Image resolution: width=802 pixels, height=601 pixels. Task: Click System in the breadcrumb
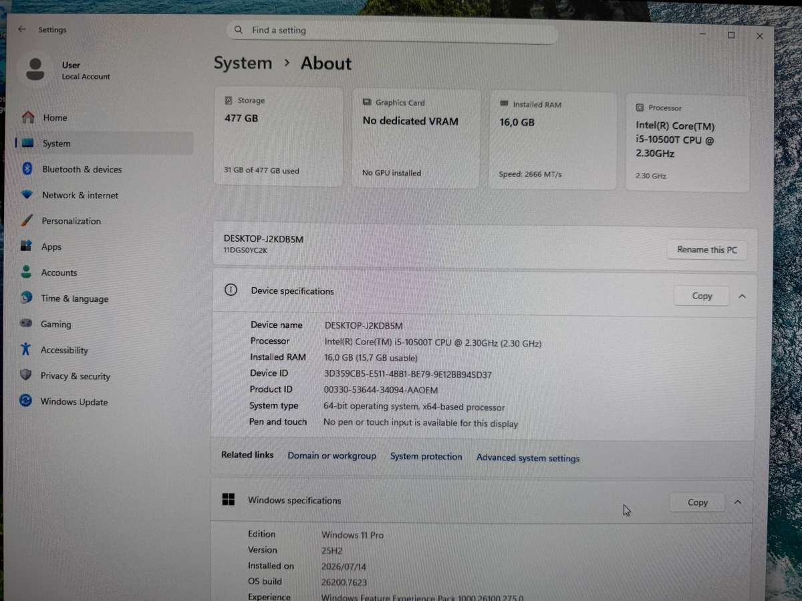(243, 63)
